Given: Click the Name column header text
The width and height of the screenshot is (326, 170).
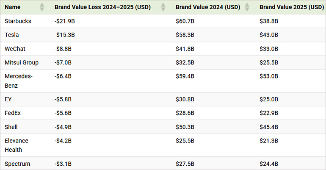Looking at the screenshot, I should 13,7.
